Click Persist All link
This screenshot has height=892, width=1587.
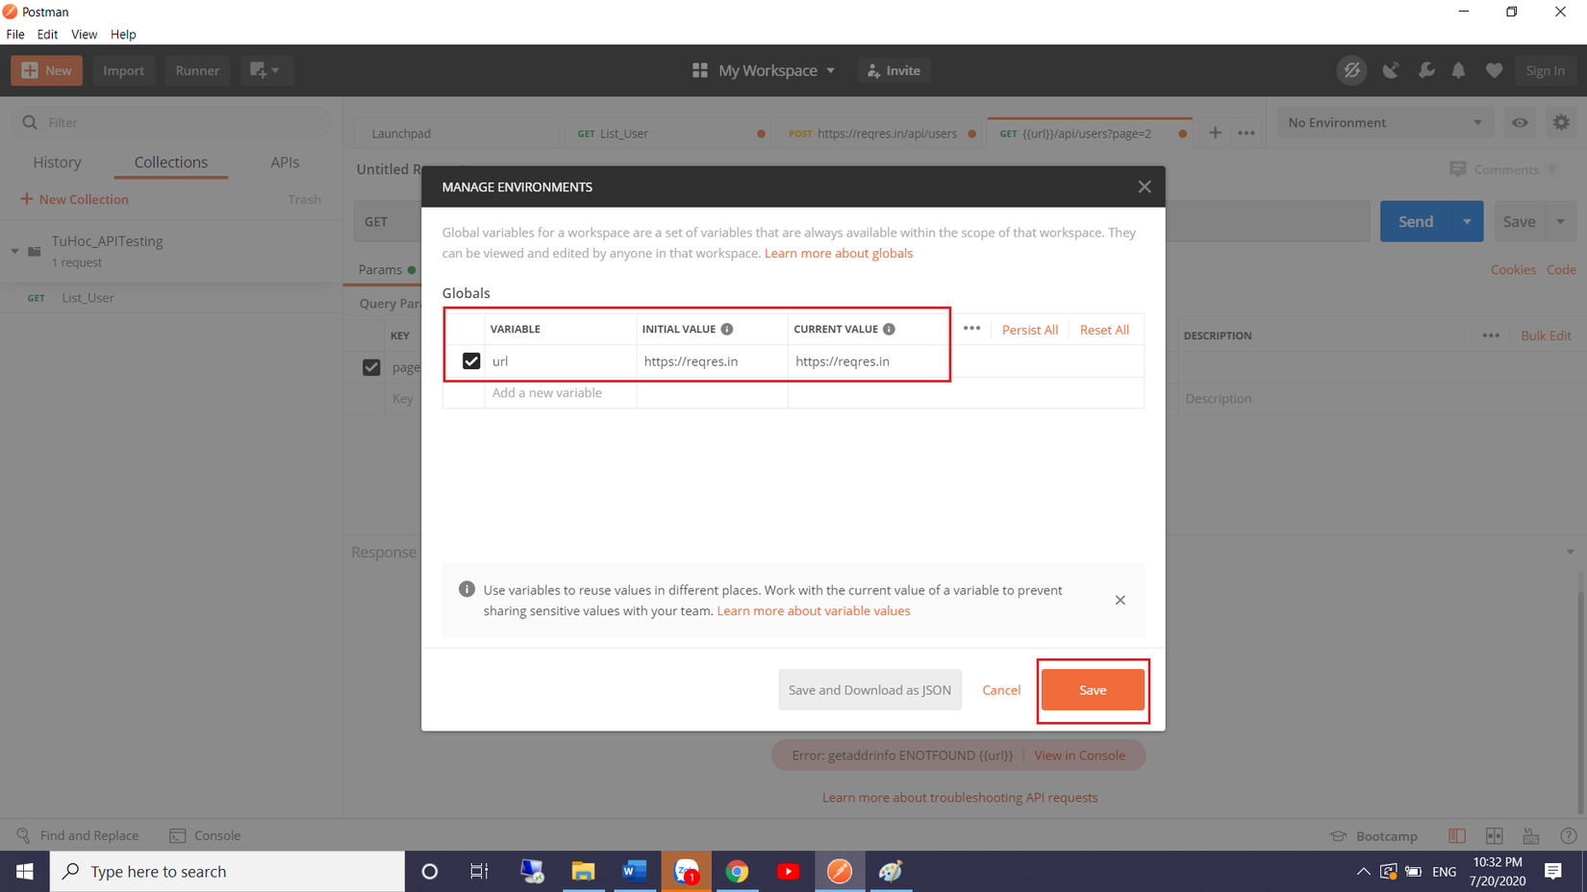(x=1029, y=330)
